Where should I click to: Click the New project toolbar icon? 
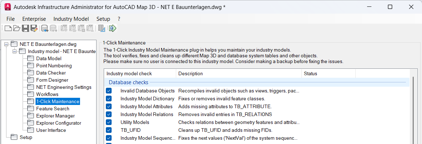9,28
